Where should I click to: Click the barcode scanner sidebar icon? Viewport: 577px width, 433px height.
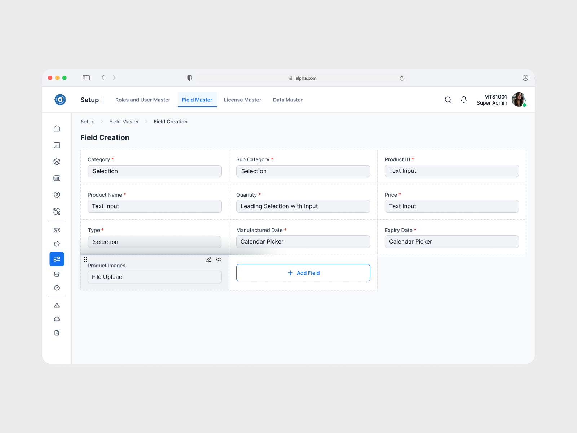pos(57,178)
